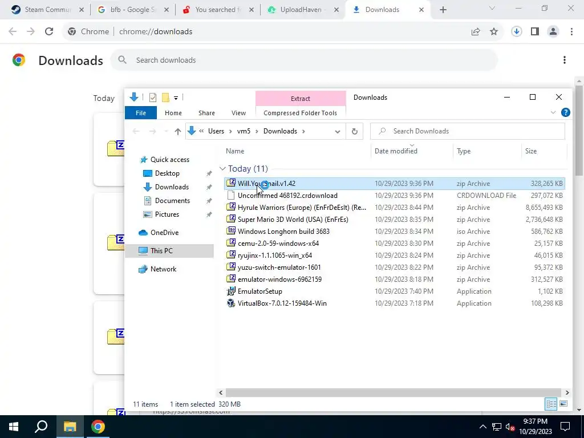Select Network in the navigation pane
The height and width of the screenshot is (438, 584).
(163, 269)
